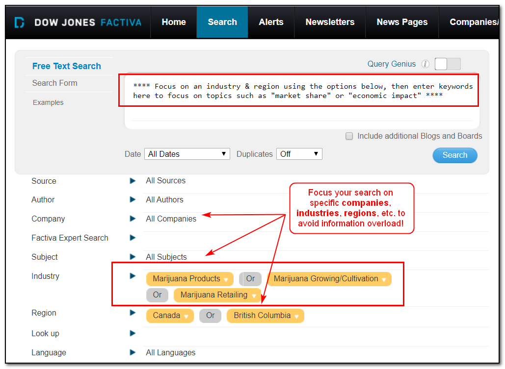
Task: Click the Industry label
Action: [x=46, y=276]
